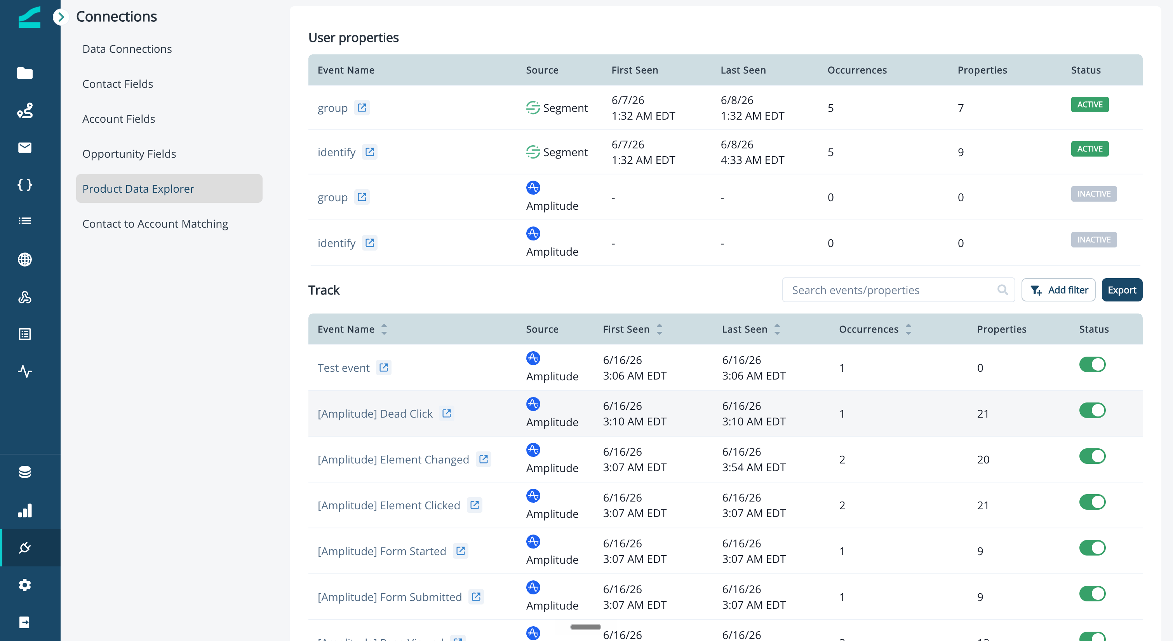Open the activity pulse icon in the sidebar
This screenshot has height=641, width=1173.
point(24,371)
